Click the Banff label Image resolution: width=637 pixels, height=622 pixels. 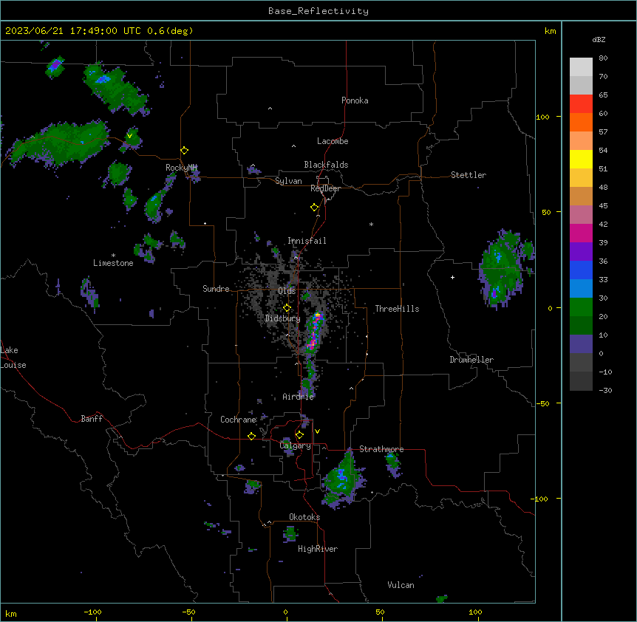[92, 419]
